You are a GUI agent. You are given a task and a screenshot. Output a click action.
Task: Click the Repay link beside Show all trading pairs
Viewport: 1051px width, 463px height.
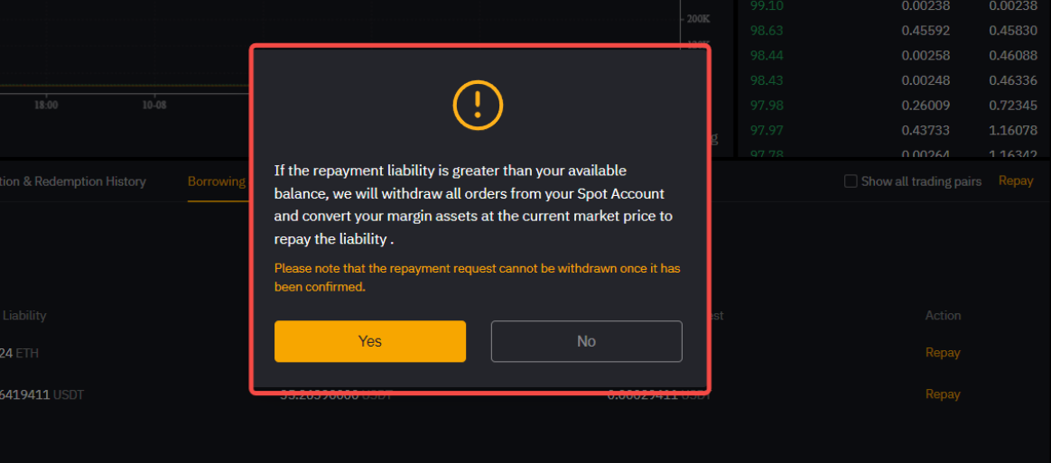pyautogui.click(x=1016, y=181)
